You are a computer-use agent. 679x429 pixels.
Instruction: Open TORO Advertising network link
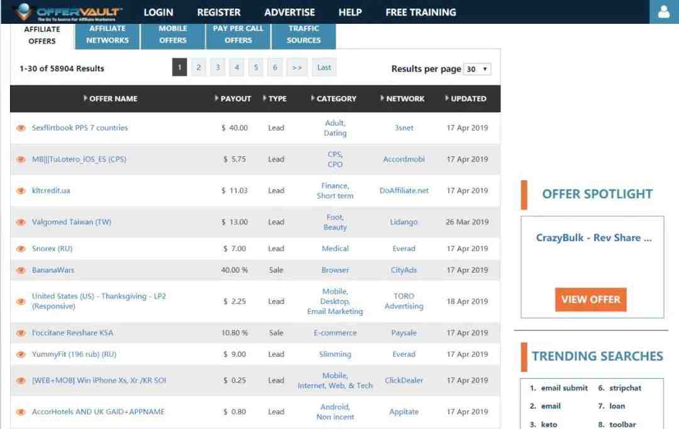click(x=404, y=301)
